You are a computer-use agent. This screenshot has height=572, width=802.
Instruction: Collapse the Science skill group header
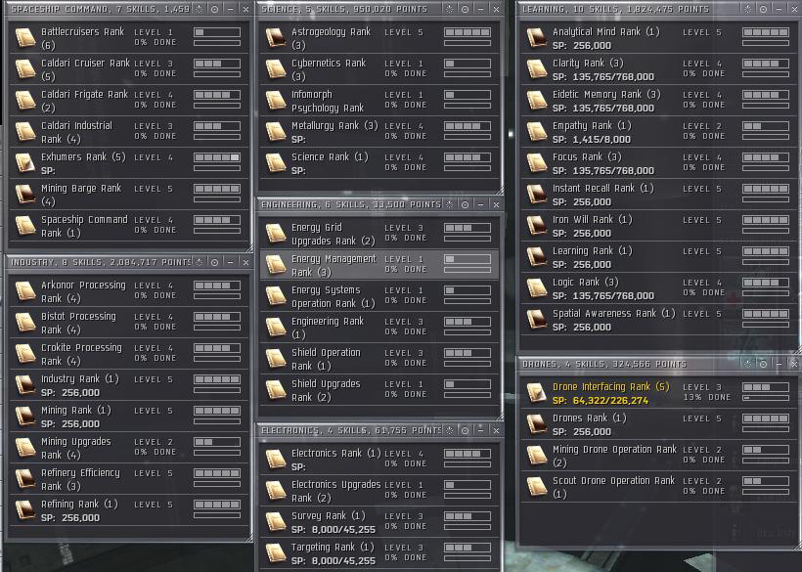(x=344, y=9)
